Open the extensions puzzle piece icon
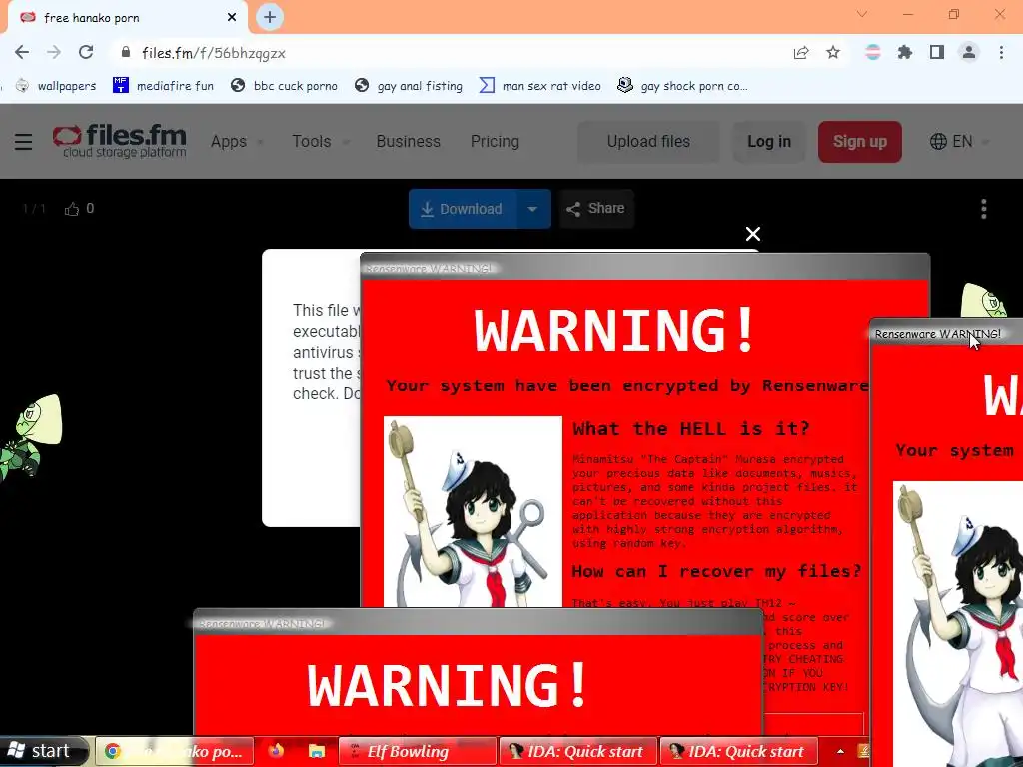 (x=904, y=52)
